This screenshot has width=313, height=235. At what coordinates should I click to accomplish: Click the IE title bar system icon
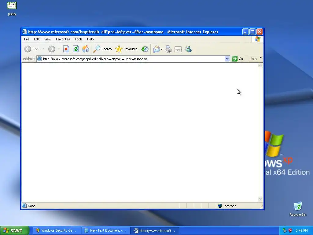pos(24,32)
